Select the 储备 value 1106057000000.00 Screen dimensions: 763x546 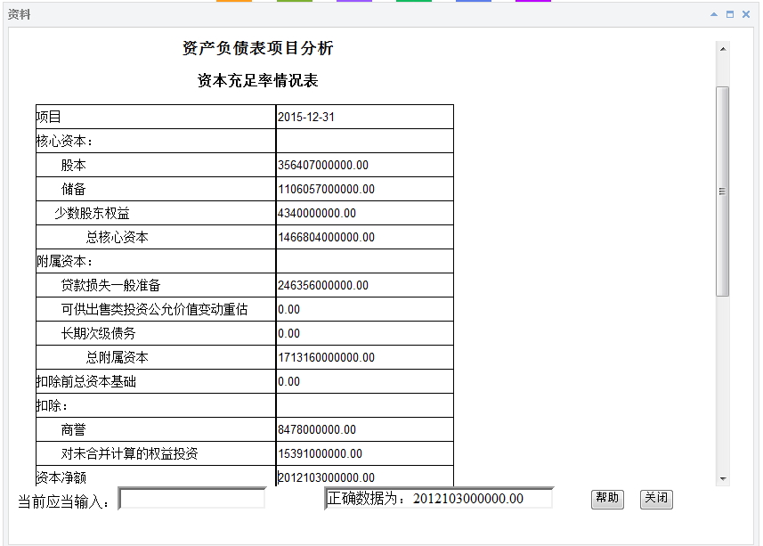(x=326, y=189)
